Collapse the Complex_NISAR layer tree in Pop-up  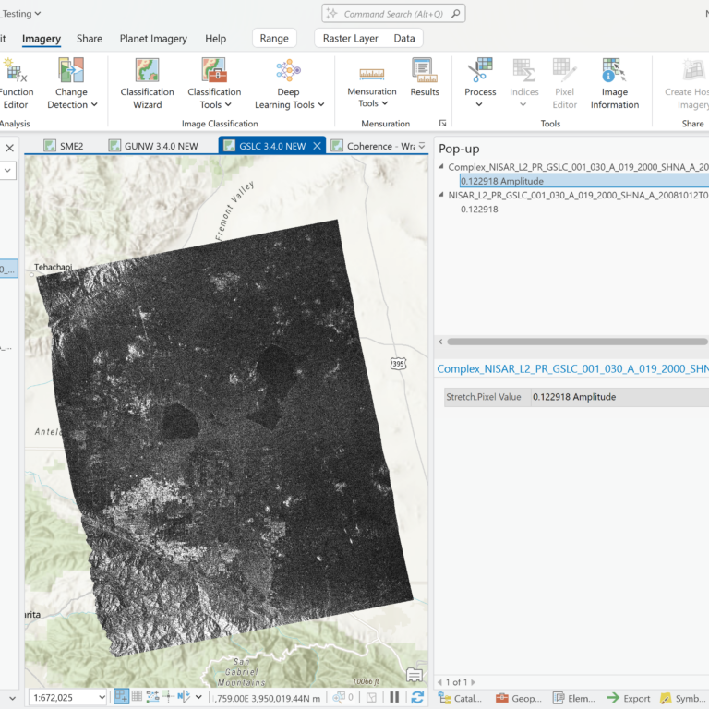click(x=440, y=167)
